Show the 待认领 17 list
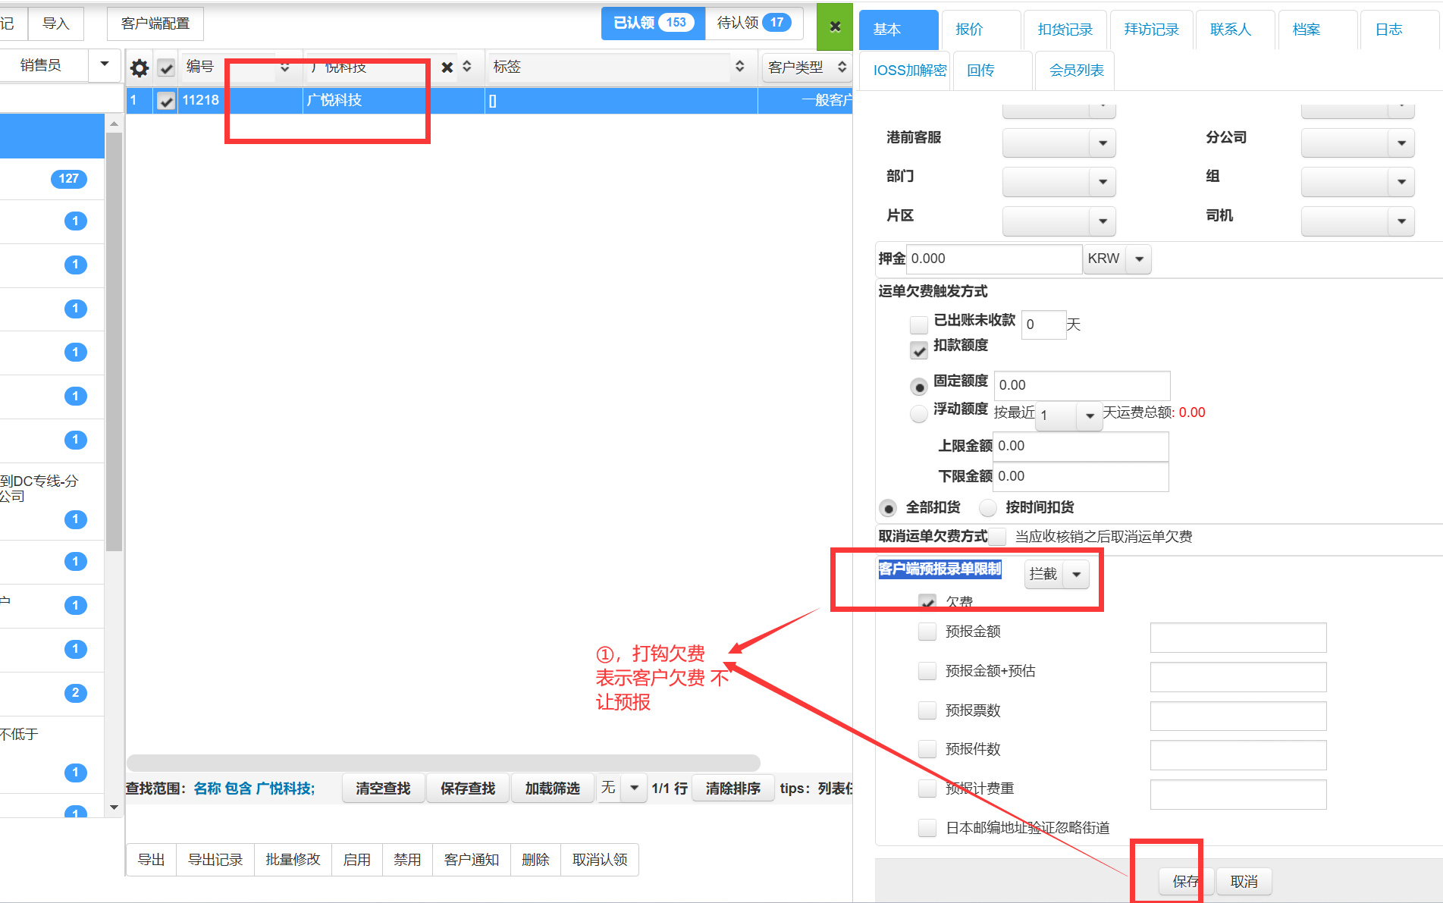Image resolution: width=1443 pixels, height=903 pixels. 754,24
